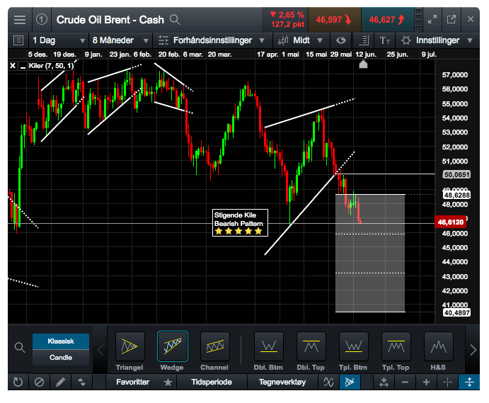Choose the Dbl. Btm pattern icon
This screenshot has height=403, width=489.
point(268,346)
